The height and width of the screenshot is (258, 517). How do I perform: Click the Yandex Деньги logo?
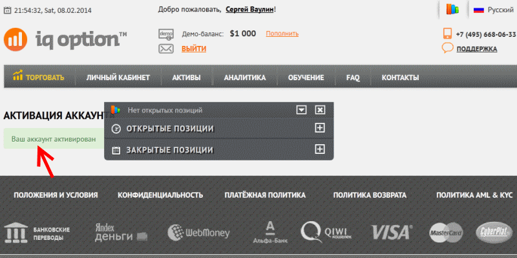tap(121, 232)
